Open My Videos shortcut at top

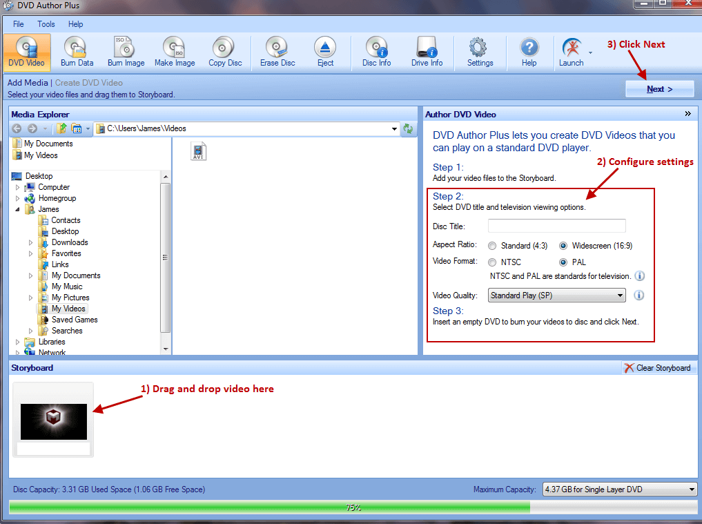tap(36, 155)
